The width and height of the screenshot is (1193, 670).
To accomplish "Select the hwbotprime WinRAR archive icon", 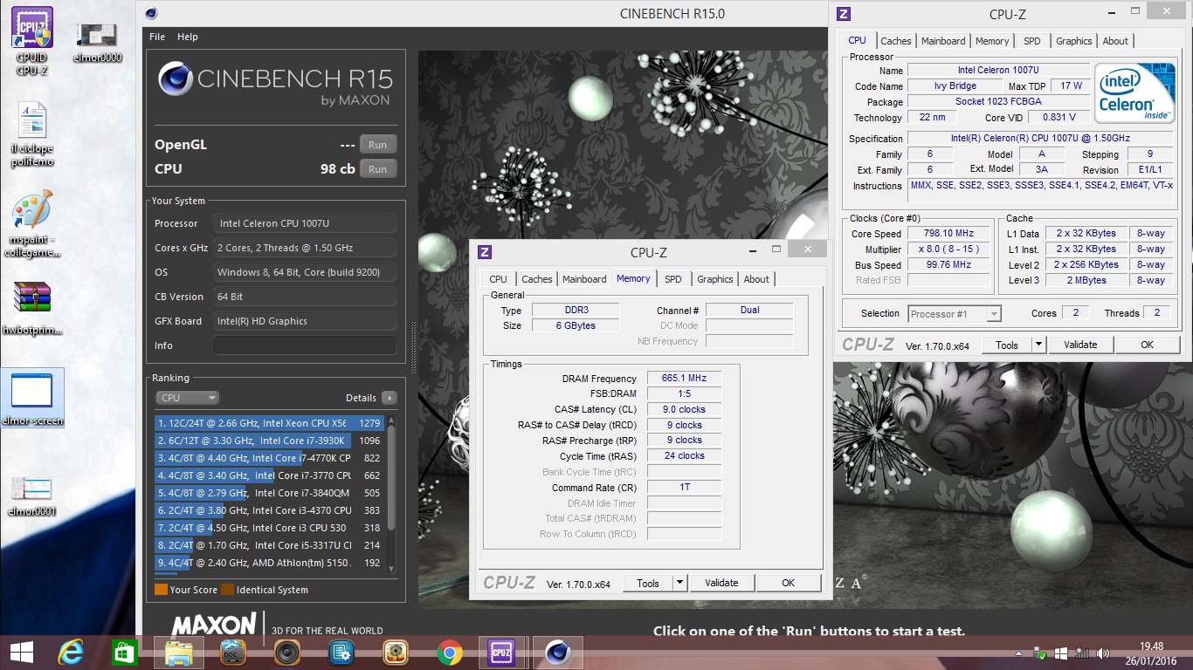I will pyautogui.click(x=31, y=307).
